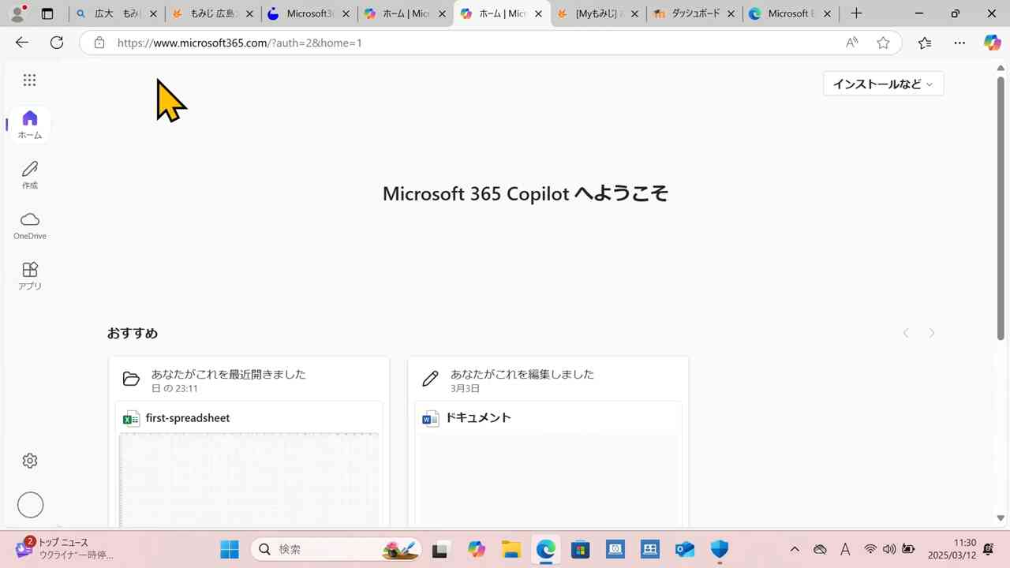This screenshot has height=568, width=1010.
Task: Click the Word icon beside ドキュメント
Action: point(430,418)
